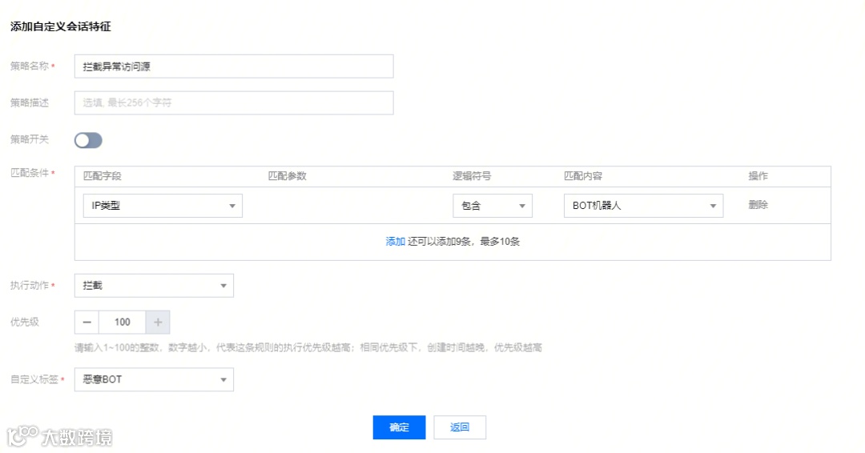Open the 拦截 action dropdown

pos(154,286)
